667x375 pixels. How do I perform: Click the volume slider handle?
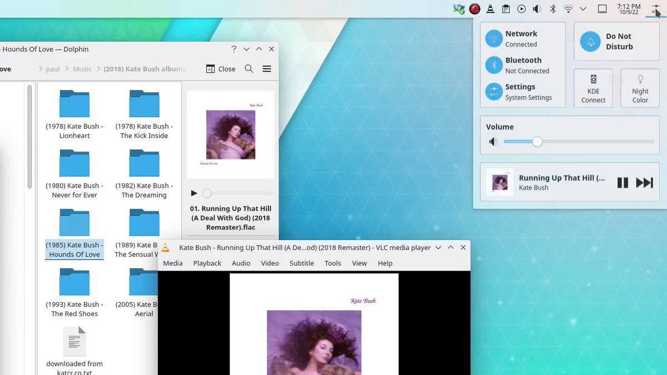tap(537, 142)
